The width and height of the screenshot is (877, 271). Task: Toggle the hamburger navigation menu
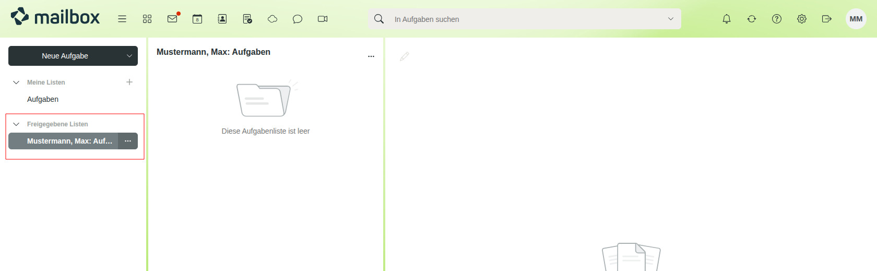click(x=122, y=19)
